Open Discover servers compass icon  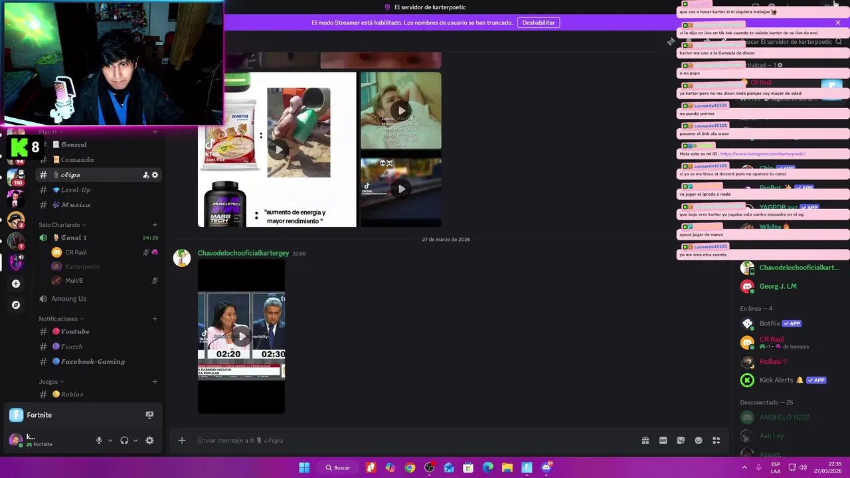click(x=16, y=305)
